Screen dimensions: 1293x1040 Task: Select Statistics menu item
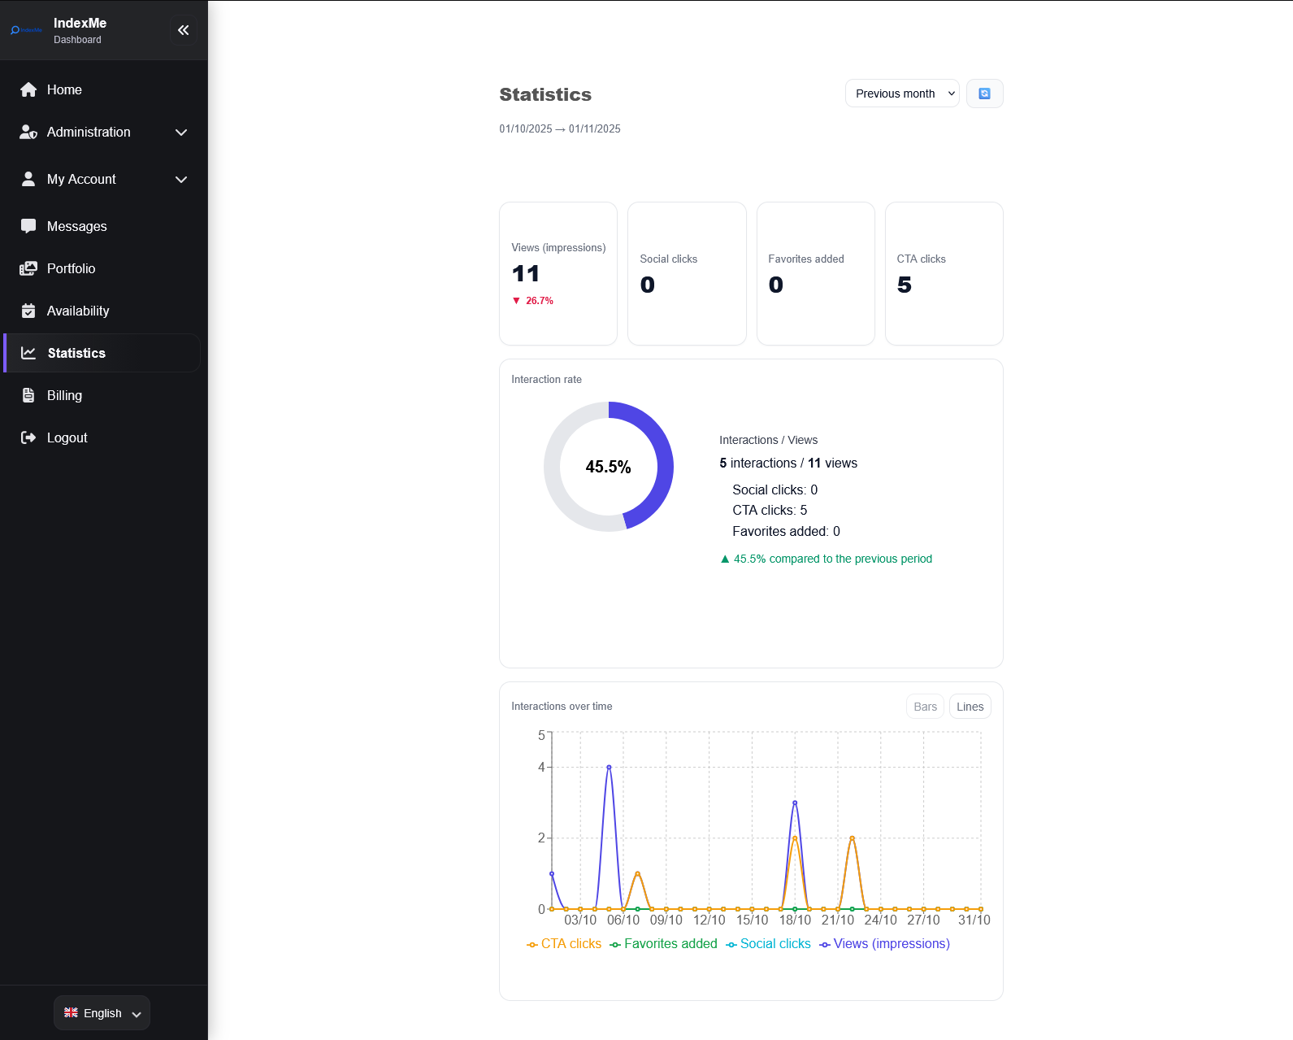pyautogui.click(x=102, y=353)
